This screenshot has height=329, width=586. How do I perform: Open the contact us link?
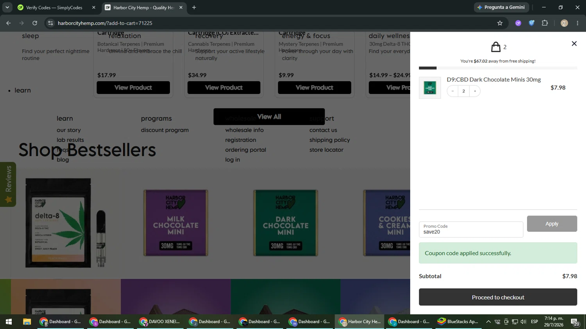323,130
